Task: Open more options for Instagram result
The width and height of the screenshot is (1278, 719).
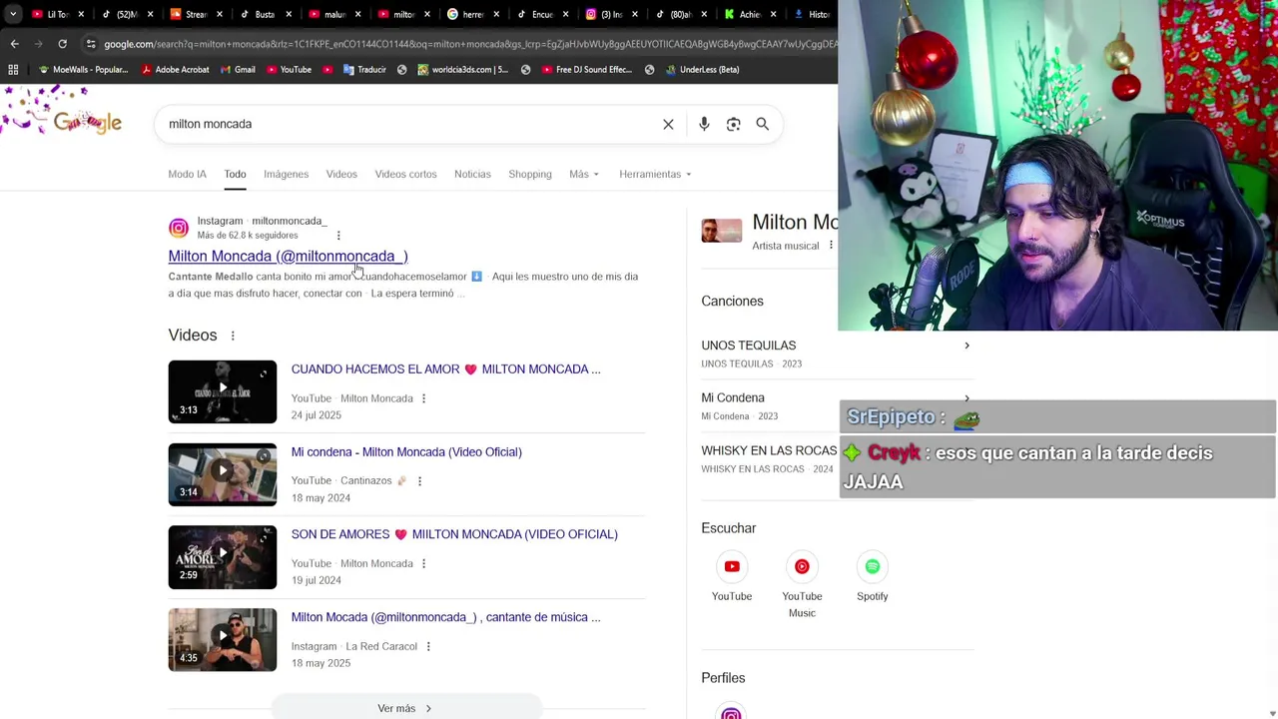Action: coord(338,236)
